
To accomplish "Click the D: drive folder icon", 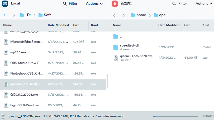I will pos(22,15).
